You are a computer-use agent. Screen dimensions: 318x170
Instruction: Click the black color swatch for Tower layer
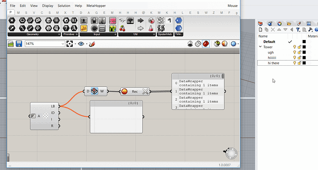(304, 47)
